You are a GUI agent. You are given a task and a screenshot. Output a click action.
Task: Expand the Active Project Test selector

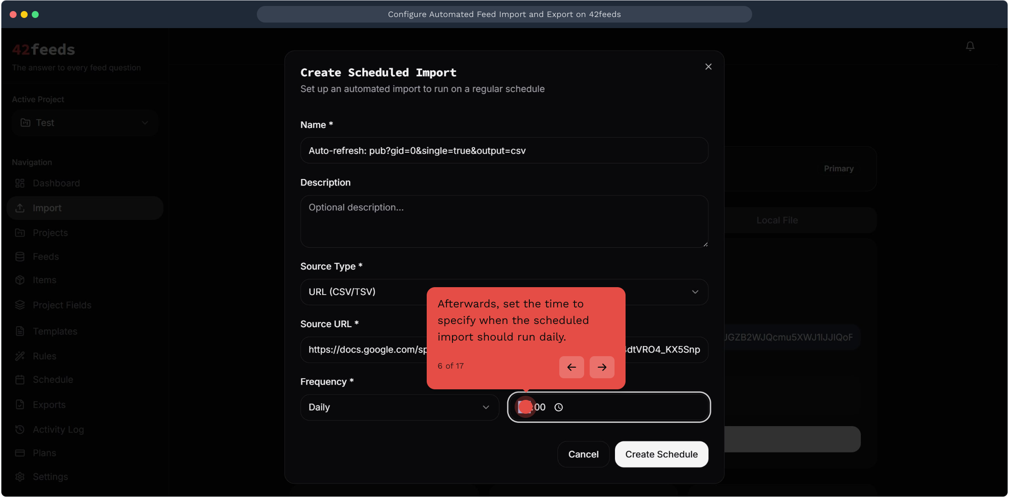85,123
